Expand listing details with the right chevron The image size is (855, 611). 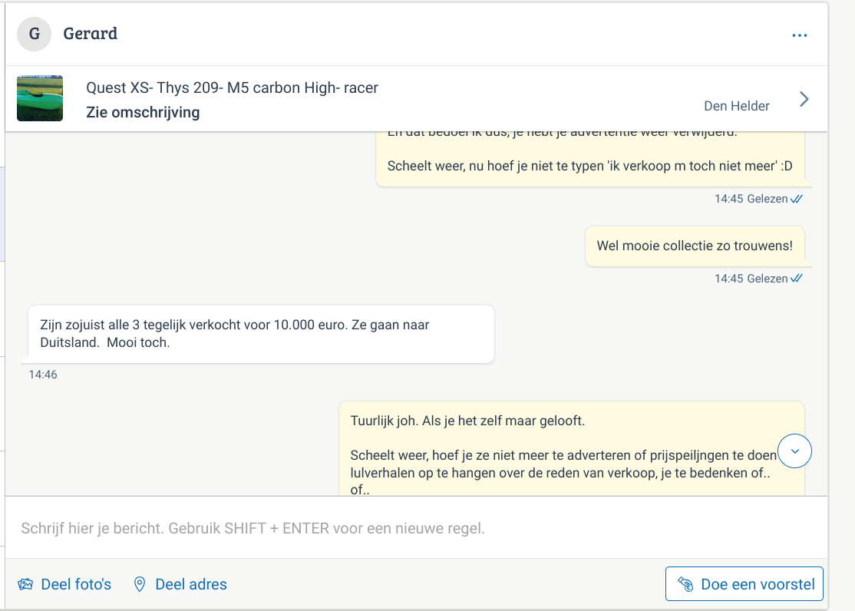pyautogui.click(x=804, y=99)
